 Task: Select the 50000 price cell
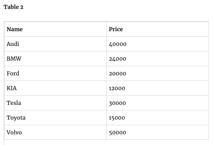158,132
